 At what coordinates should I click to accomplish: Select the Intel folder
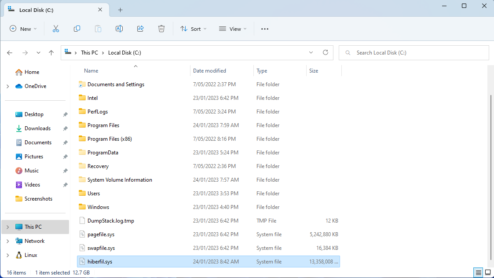point(209,98)
